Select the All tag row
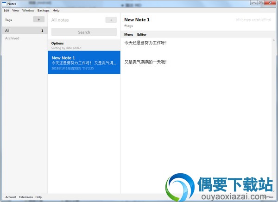Image resolution: width=278 pixels, height=202 pixels. pyautogui.click(x=25, y=31)
